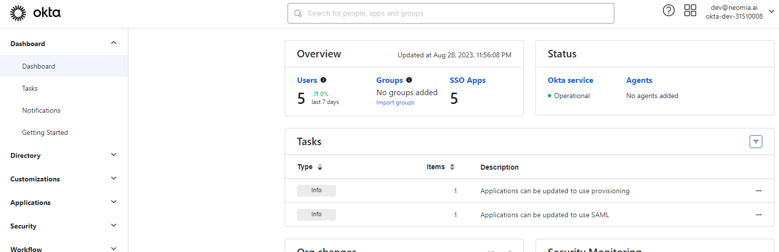Open the dev@neomia.ai account dropdown

pyautogui.click(x=772, y=11)
